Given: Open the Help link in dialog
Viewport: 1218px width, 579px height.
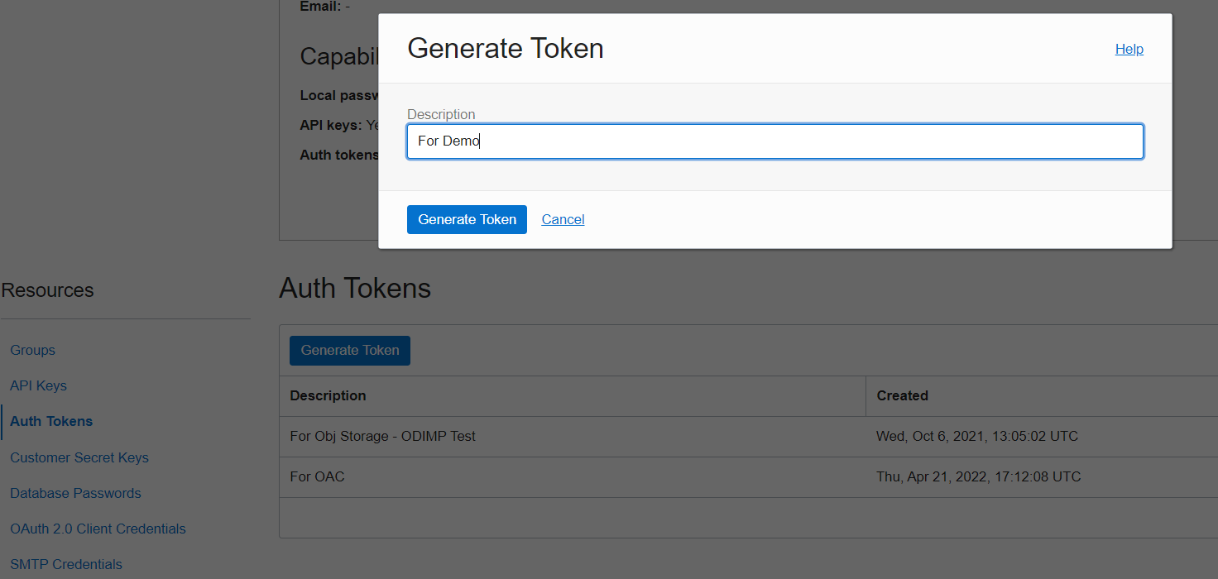Looking at the screenshot, I should (x=1129, y=49).
